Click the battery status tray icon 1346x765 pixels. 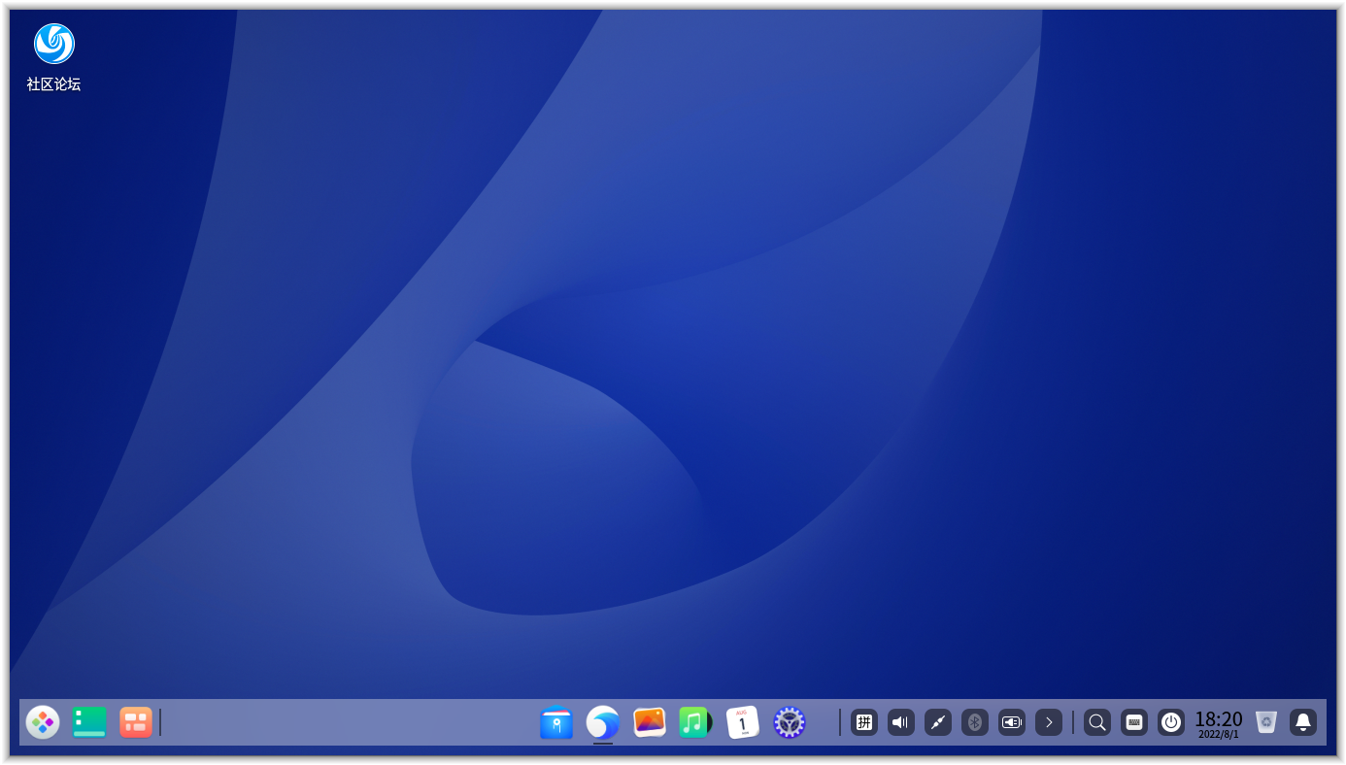click(x=1012, y=722)
